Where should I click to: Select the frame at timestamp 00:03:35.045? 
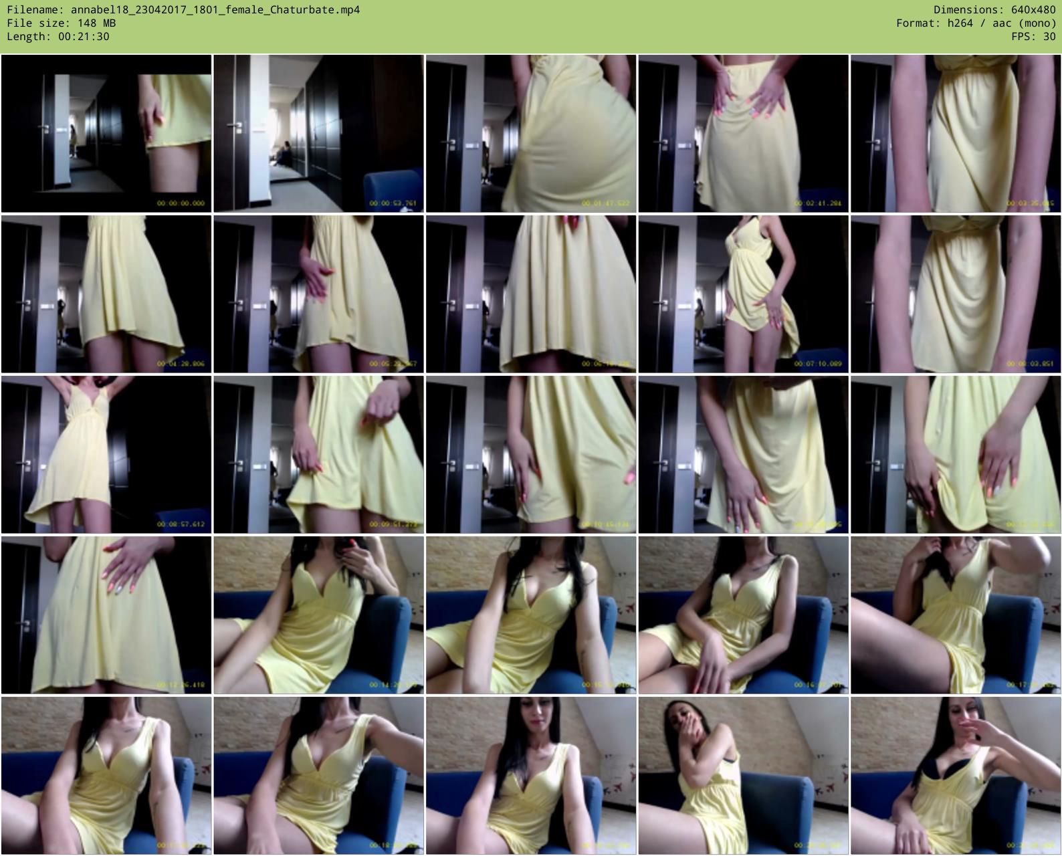click(x=955, y=134)
